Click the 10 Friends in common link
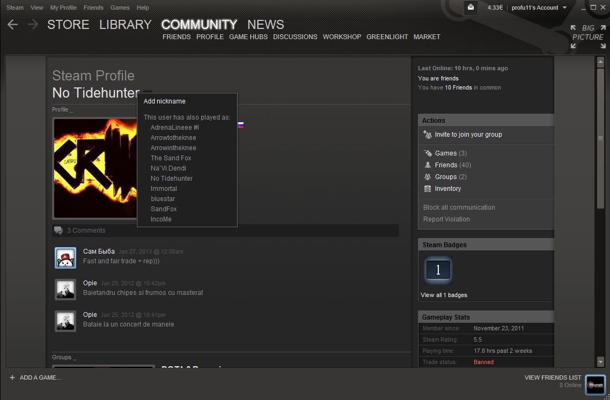Screen dimensions: 610x400 pyautogui.click(x=458, y=87)
